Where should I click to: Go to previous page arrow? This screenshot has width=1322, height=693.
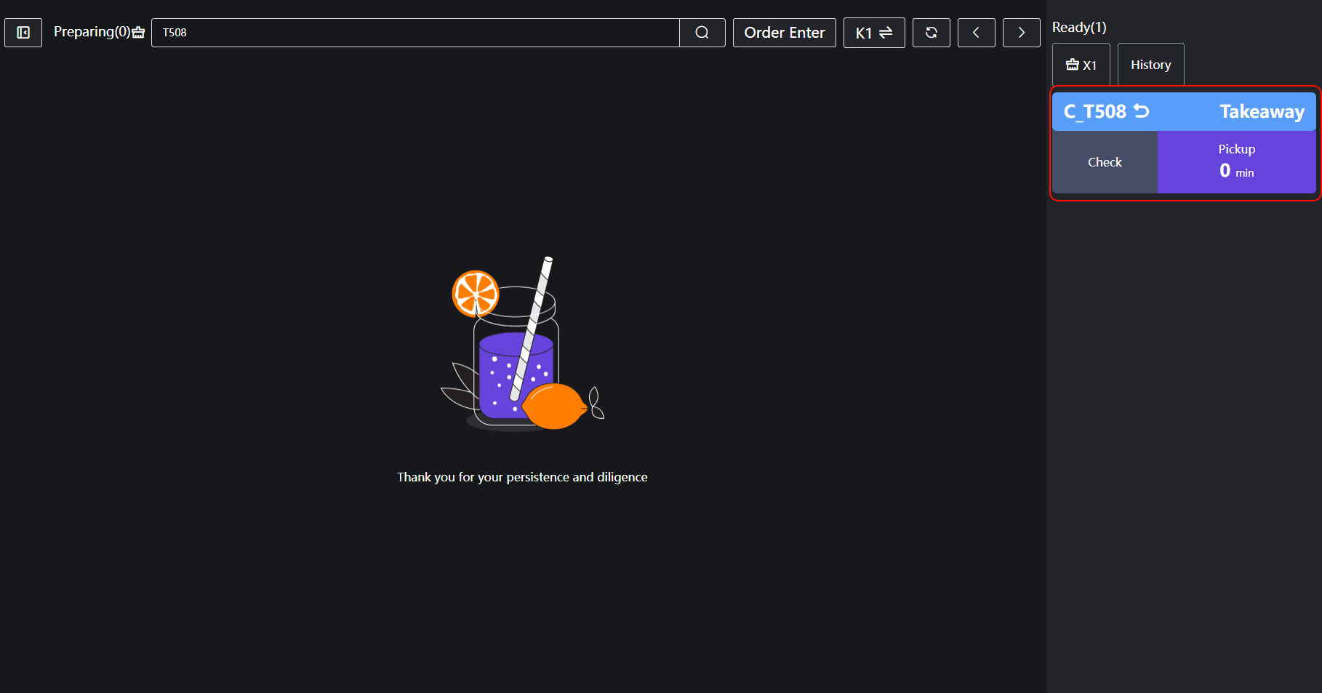[x=976, y=33]
